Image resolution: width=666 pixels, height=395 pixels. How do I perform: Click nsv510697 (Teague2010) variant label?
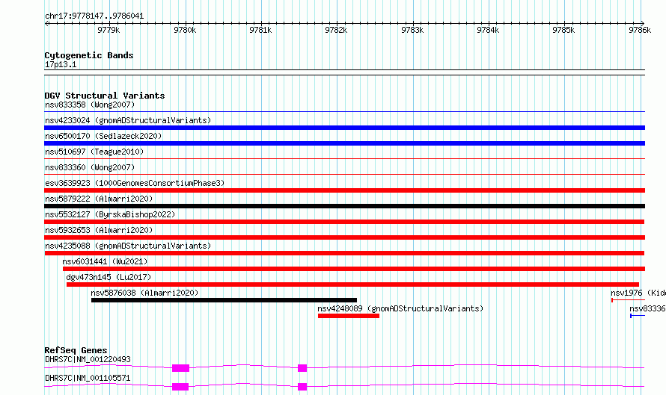(94, 152)
